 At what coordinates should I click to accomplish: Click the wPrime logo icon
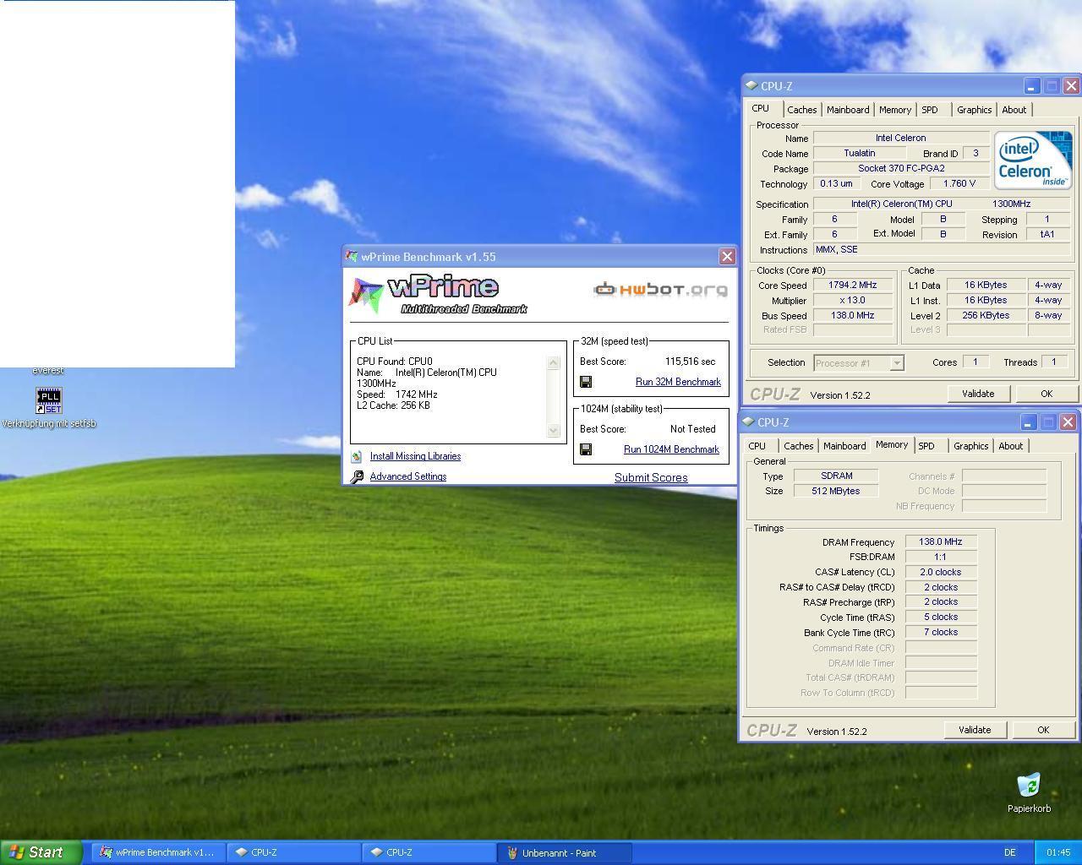(367, 295)
